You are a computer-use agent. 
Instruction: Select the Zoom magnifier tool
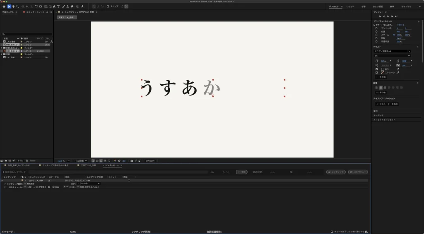pyautogui.click(x=17, y=7)
